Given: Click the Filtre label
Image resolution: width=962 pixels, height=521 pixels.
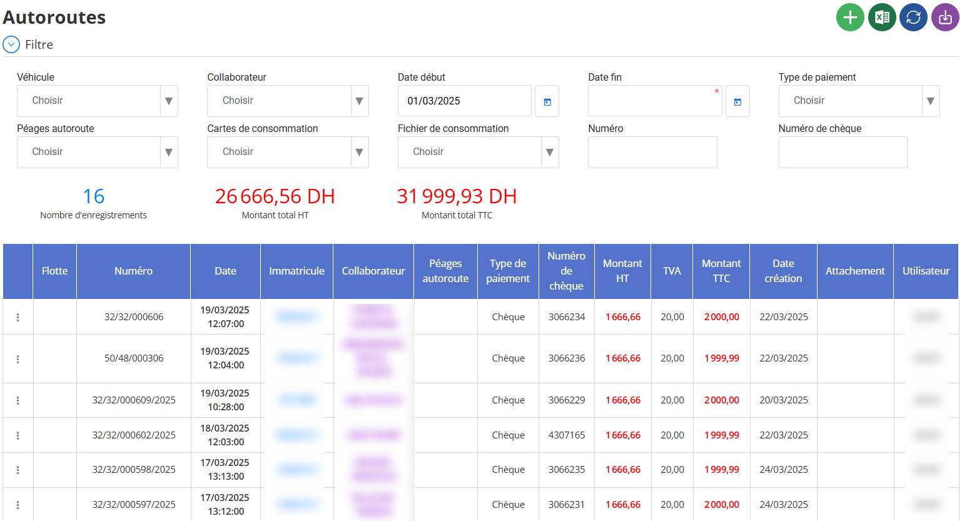Looking at the screenshot, I should [39, 44].
